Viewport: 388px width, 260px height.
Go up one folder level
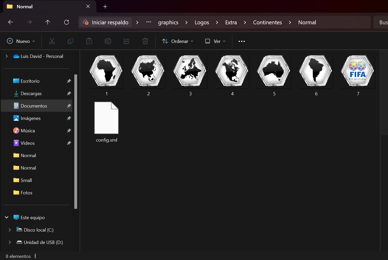pos(48,22)
